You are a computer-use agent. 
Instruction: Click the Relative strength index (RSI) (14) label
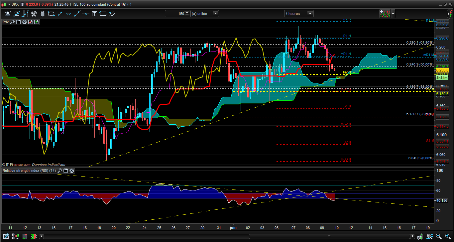click(29, 171)
